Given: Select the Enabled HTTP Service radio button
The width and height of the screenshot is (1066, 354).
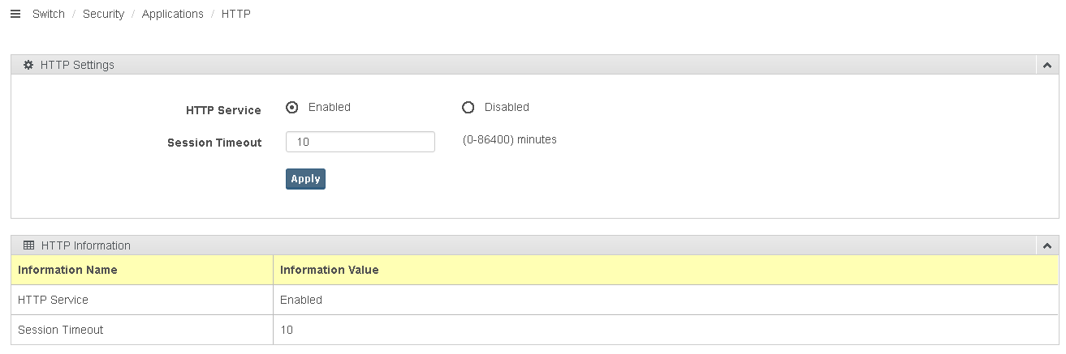Looking at the screenshot, I should click(x=292, y=107).
